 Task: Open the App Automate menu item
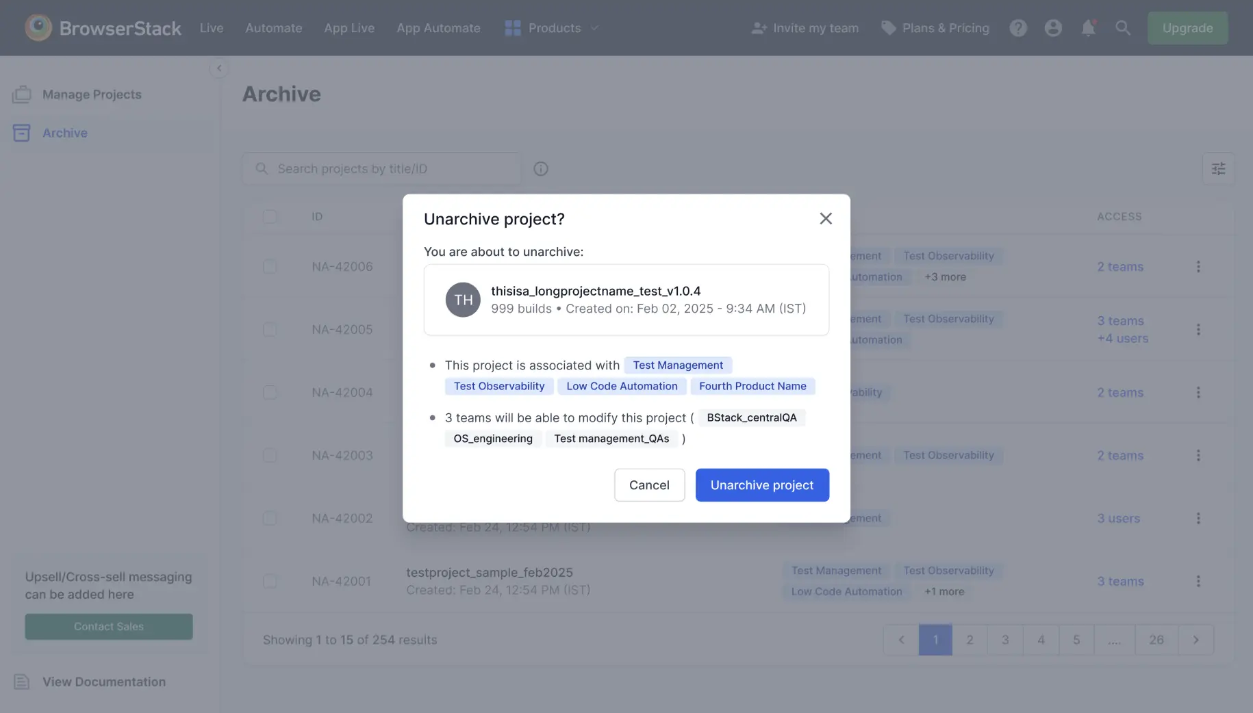click(438, 28)
